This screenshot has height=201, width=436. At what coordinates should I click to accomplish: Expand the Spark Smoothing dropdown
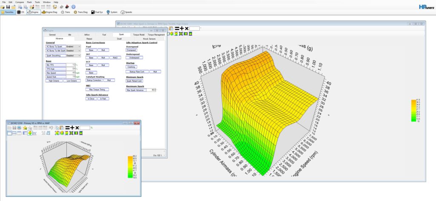coord(73,56)
